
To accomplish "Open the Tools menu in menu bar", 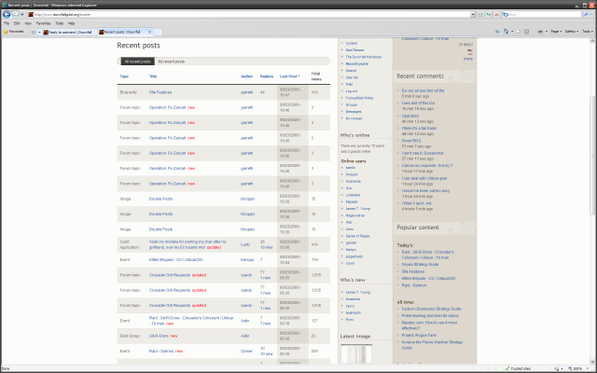I will pyautogui.click(x=60, y=23).
